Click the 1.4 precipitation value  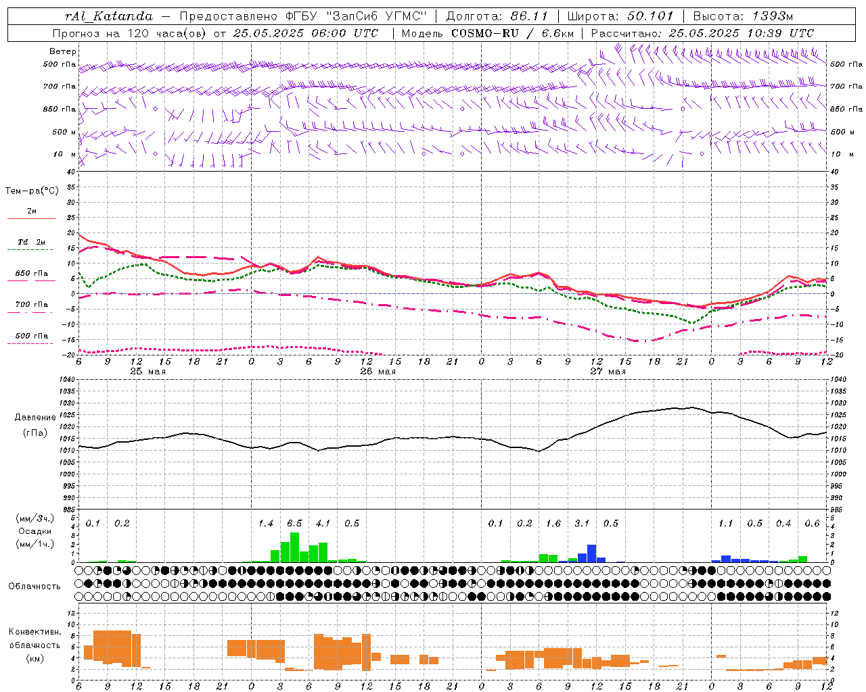point(266,524)
